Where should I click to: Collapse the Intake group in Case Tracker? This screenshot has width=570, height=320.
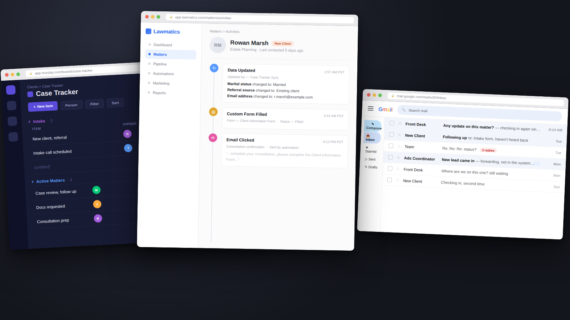click(x=30, y=122)
